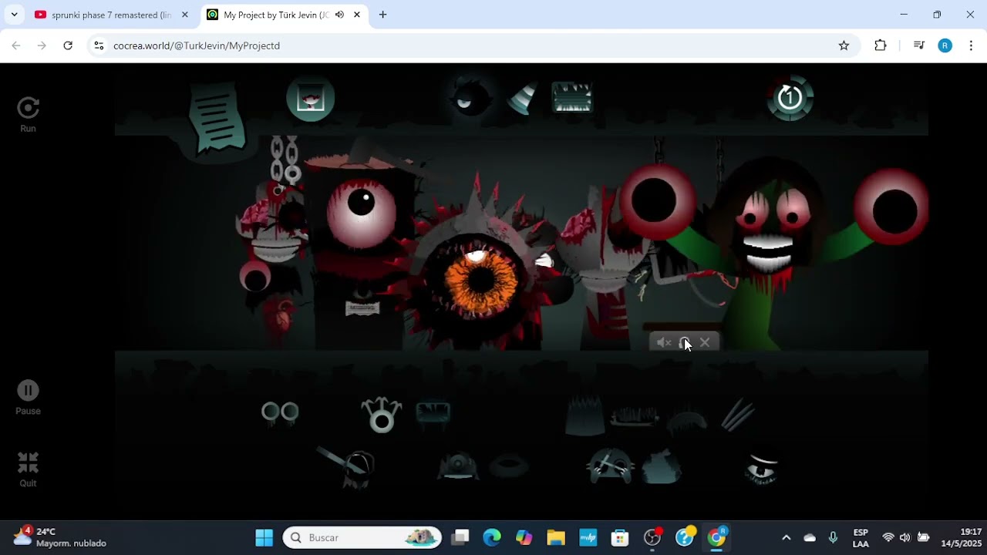This screenshot has height=555, width=987.
Task: Click the round portrait icon in top bar
Action: [x=311, y=98]
